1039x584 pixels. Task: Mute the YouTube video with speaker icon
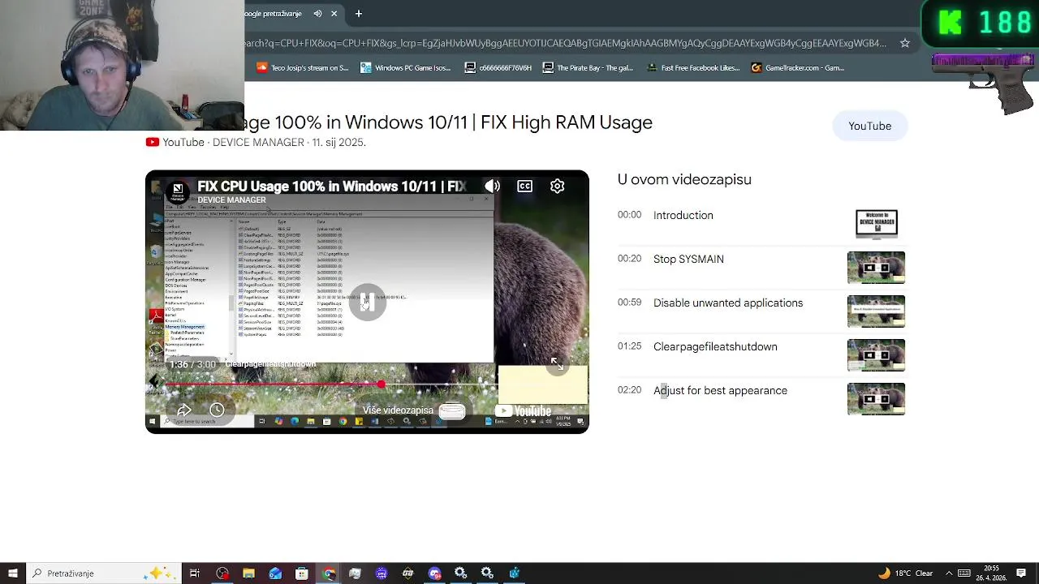coord(492,187)
